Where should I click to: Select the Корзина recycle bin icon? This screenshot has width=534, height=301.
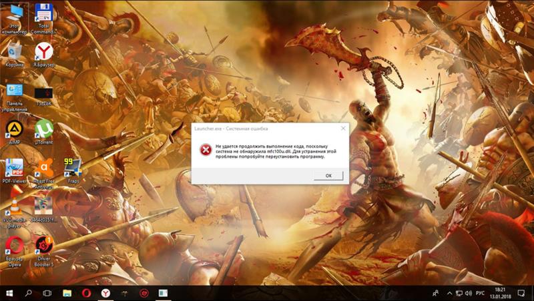(x=14, y=55)
